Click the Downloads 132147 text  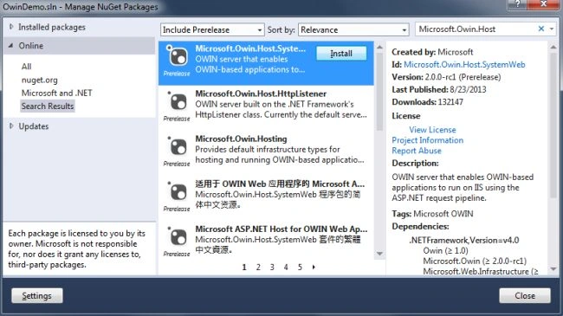pyautogui.click(x=427, y=102)
